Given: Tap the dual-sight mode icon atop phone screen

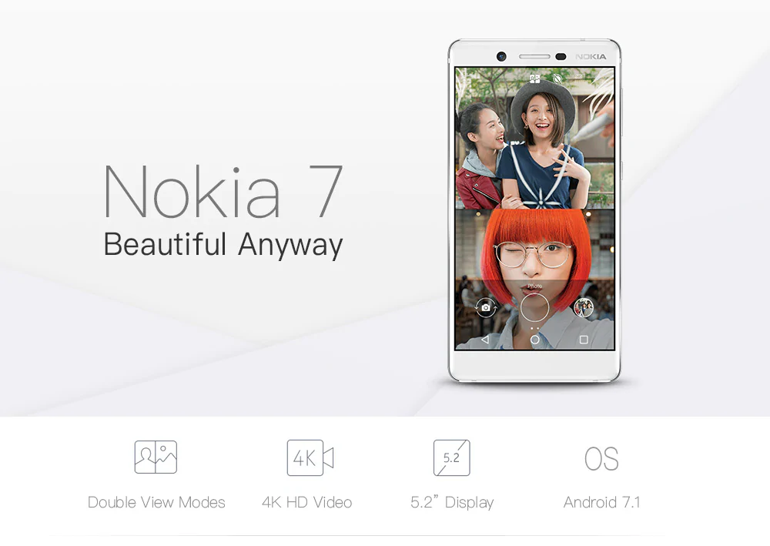Looking at the screenshot, I should tap(535, 79).
